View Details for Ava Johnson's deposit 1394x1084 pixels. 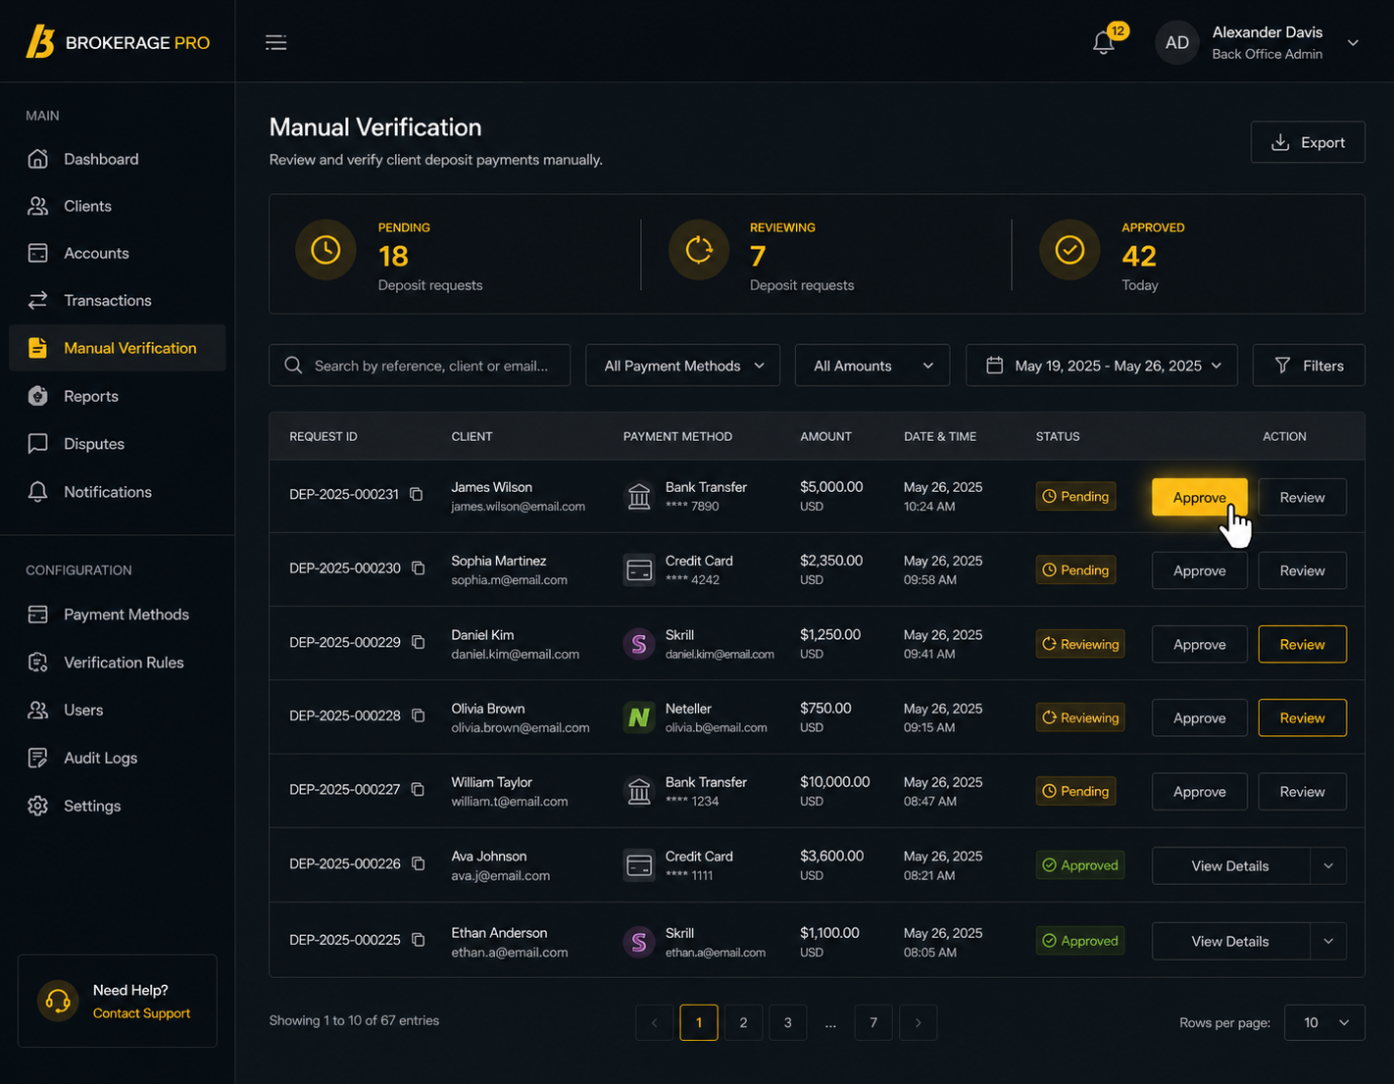1230,865
